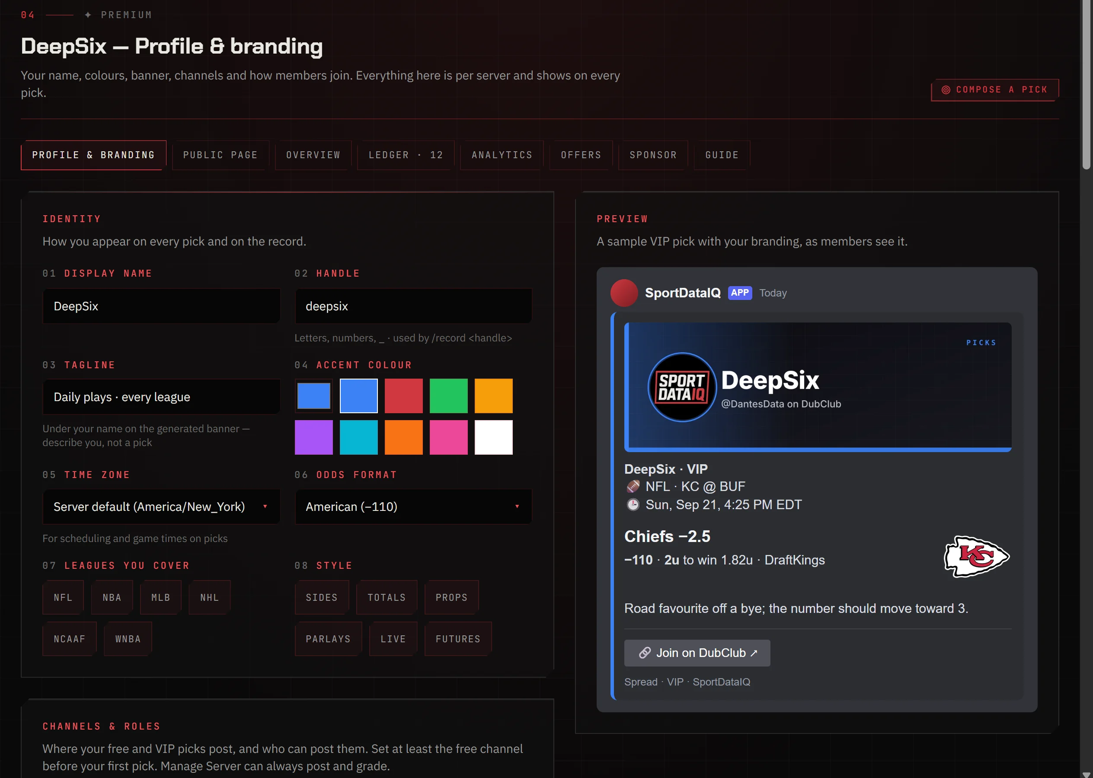
Task: Toggle the NCAAF league chip
Action: 70,639
